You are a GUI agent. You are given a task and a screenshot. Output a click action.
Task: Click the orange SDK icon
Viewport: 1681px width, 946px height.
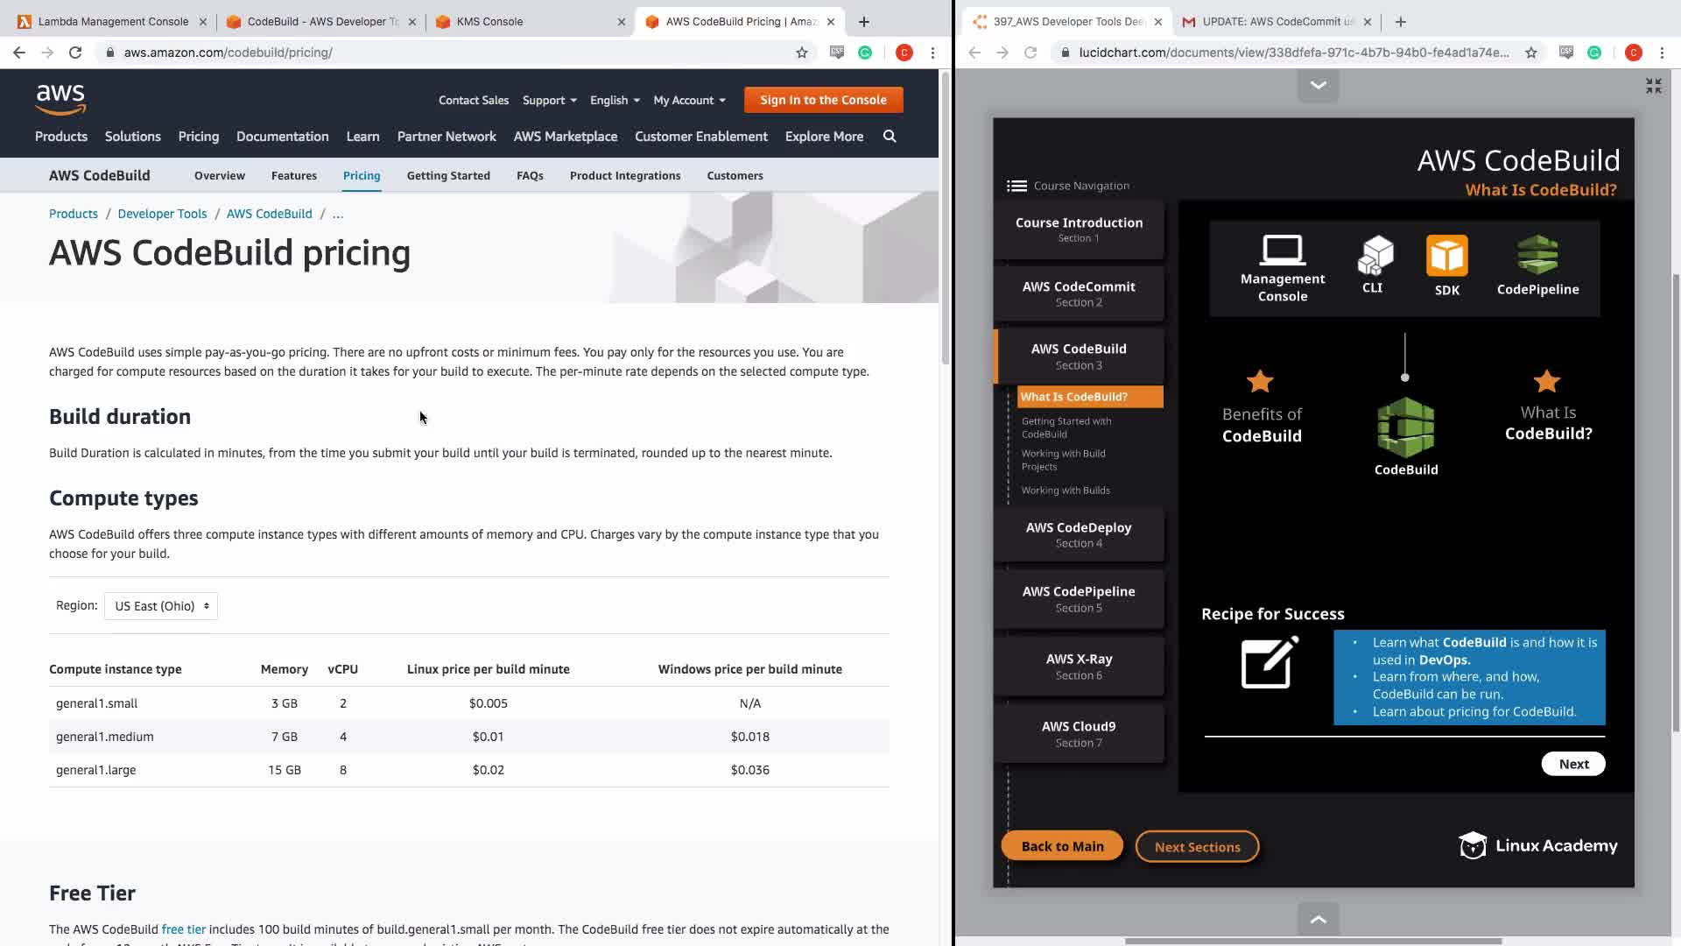point(1446,256)
